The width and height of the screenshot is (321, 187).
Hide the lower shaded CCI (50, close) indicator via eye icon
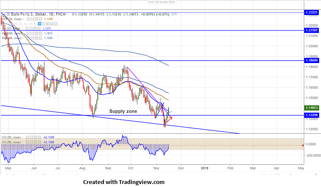28,142
